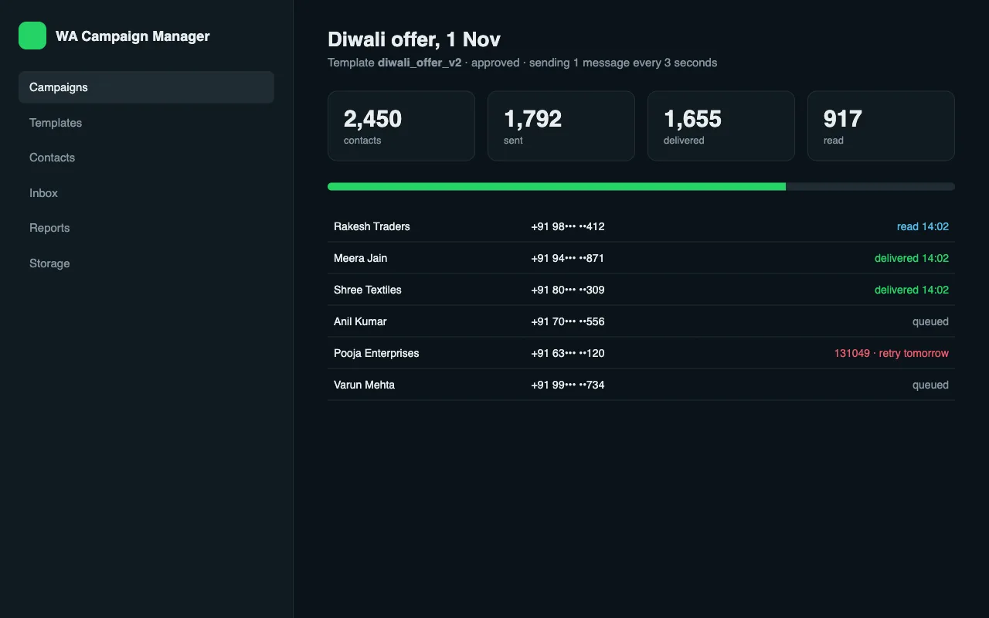The image size is (989, 618).
Task: Open the Campaigns section
Action: pyautogui.click(x=146, y=87)
